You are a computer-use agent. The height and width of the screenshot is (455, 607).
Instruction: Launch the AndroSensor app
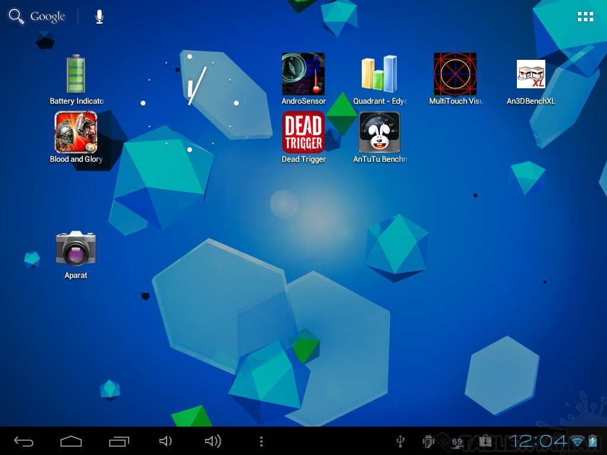[x=303, y=75]
